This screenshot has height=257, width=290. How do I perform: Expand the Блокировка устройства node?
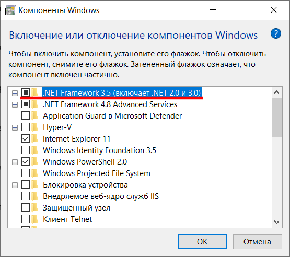click(15, 185)
